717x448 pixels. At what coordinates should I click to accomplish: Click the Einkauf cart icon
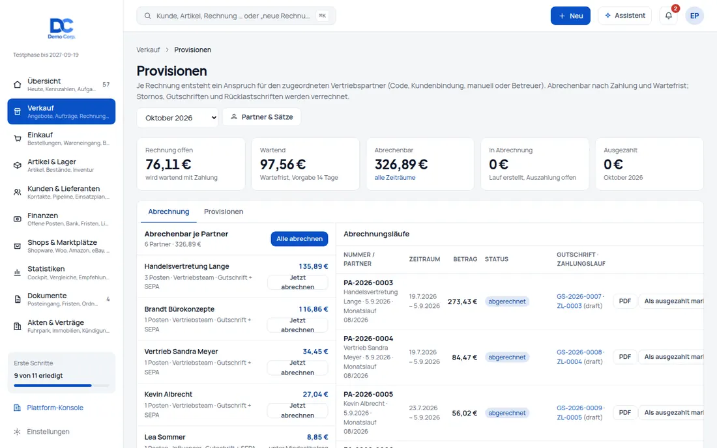[x=18, y=139]
